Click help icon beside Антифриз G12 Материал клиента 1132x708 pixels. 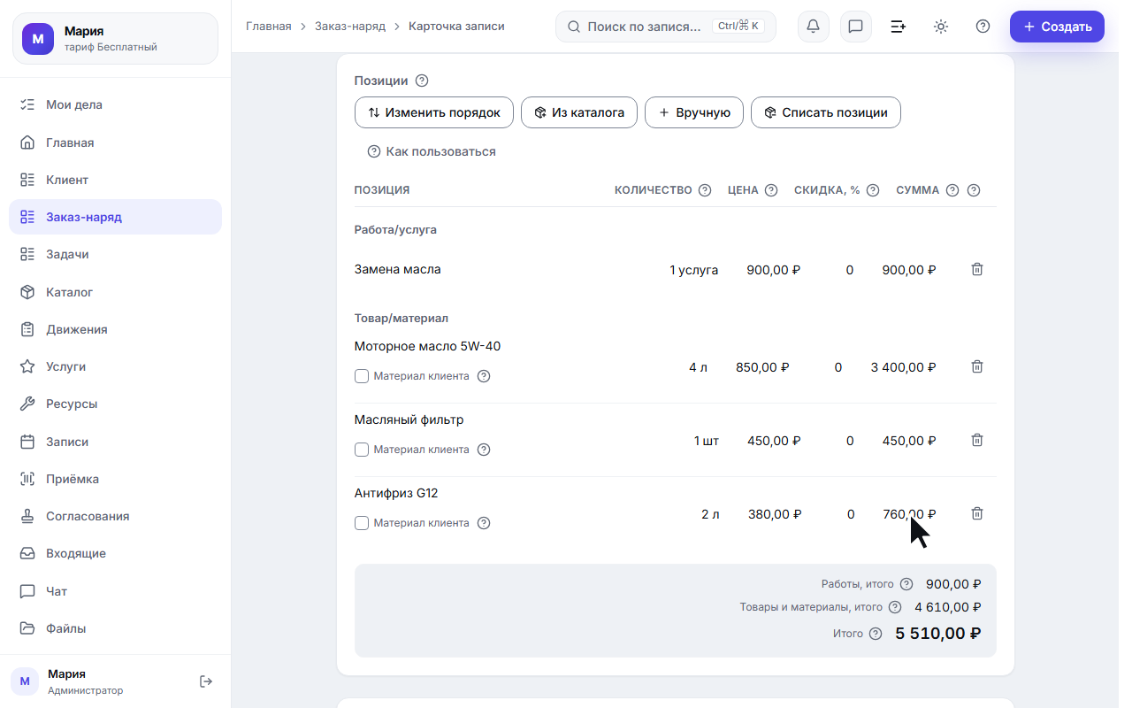pyautogui.click(x=484, y=523)
